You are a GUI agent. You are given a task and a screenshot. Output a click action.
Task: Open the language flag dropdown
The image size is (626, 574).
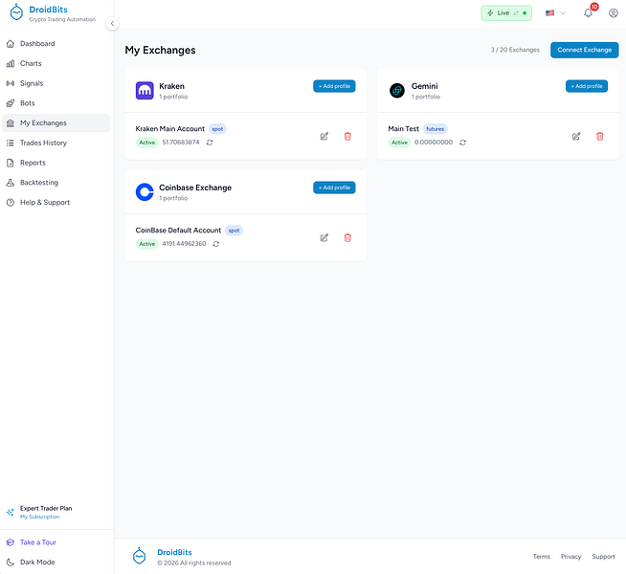click(555, 13)
